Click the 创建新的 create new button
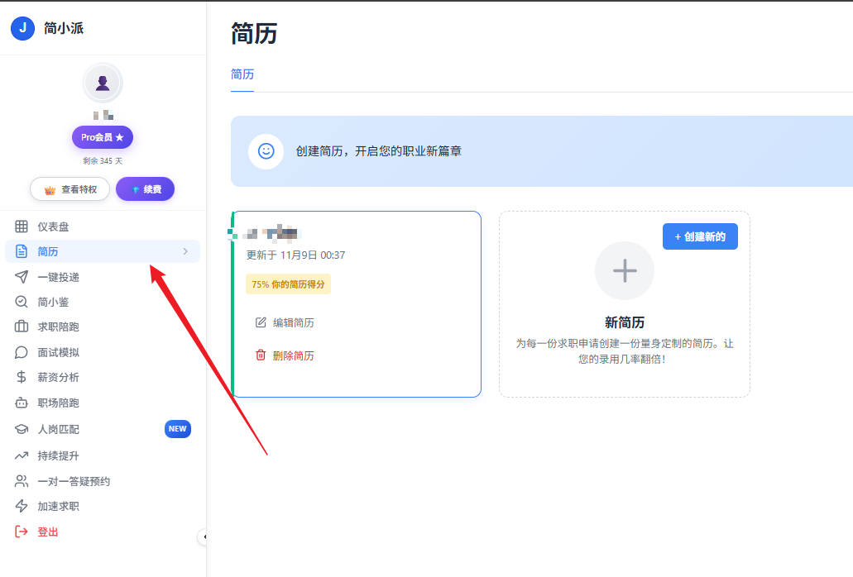853x577 pixels. [700, 236]
